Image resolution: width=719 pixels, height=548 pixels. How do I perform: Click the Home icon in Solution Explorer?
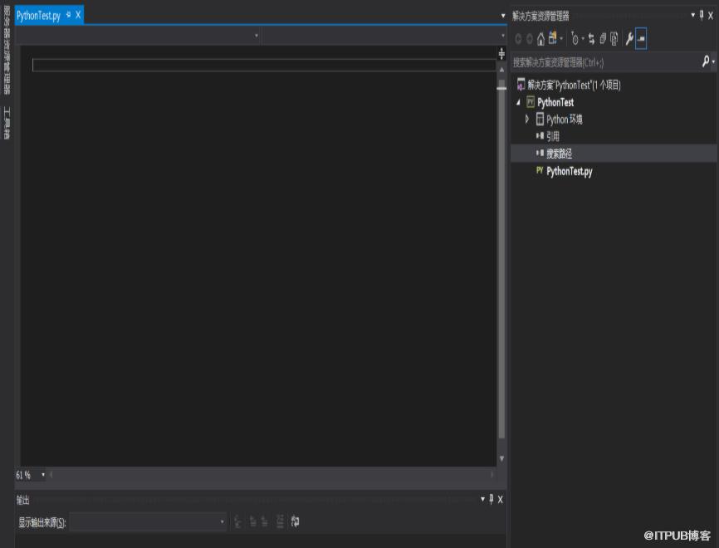(x=541, y=39)
